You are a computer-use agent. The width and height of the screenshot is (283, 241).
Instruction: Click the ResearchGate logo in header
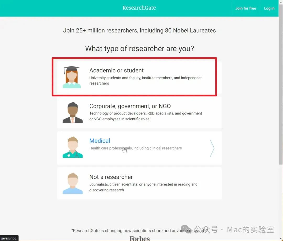pyautogui.click(x=139, y=8)
